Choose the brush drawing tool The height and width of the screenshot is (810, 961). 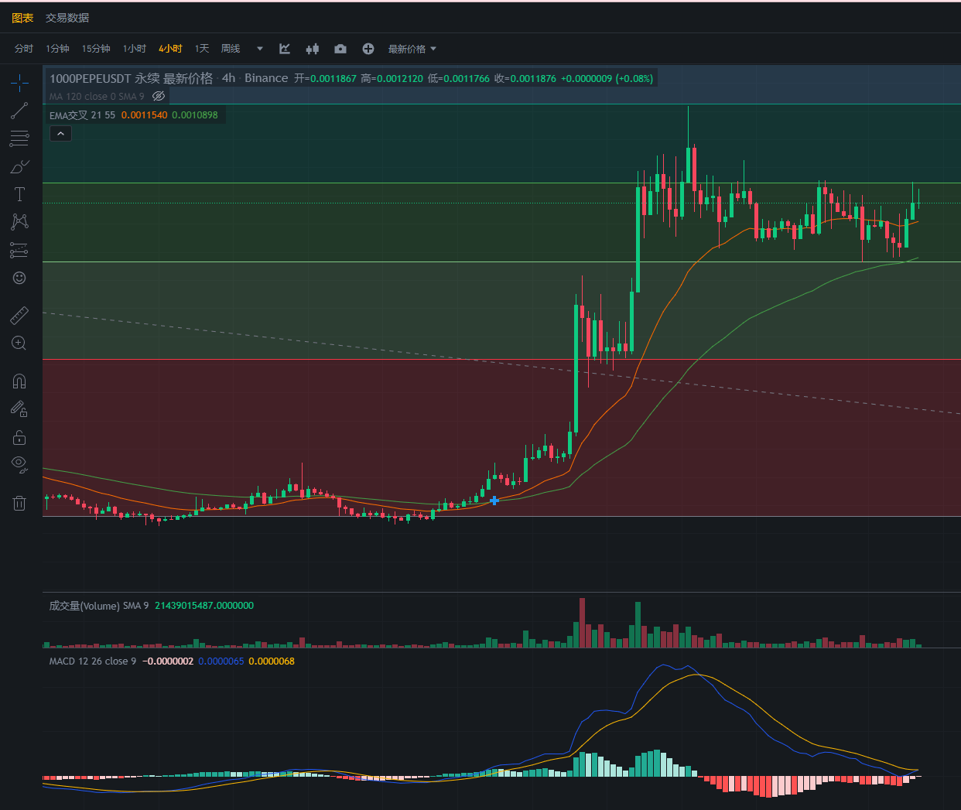(x=19, y=166)
